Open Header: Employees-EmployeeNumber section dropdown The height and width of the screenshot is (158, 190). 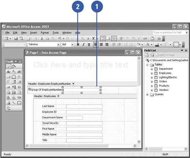point(73,84)
